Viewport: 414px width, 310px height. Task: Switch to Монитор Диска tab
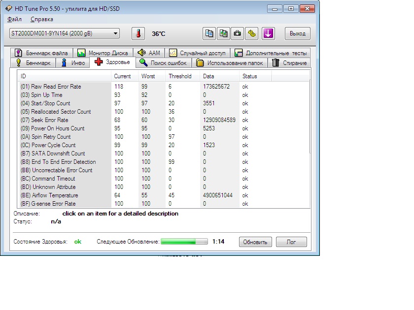coord(103,53)
